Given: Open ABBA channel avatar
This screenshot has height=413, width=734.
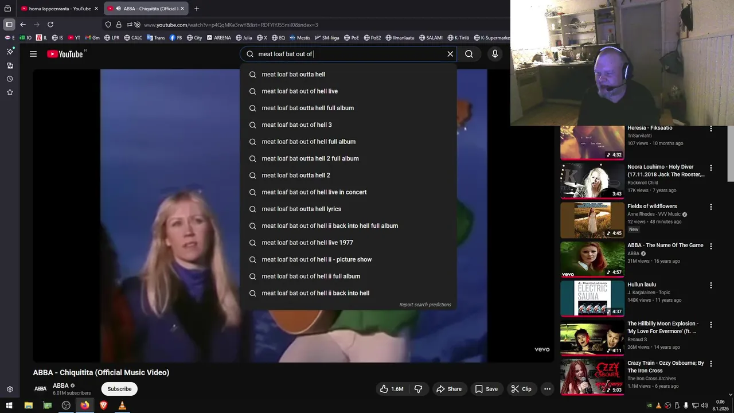Looking at the screenshot, I should pyautogui.click(x=40, y=389).
